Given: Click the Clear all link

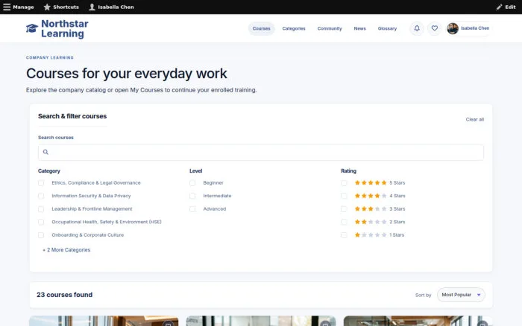Looking at the screenshot, I should [x=475, y=119].
